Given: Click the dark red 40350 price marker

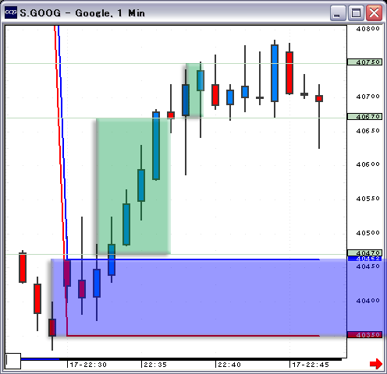Looking at the screenshot, I should coord(364,335).
